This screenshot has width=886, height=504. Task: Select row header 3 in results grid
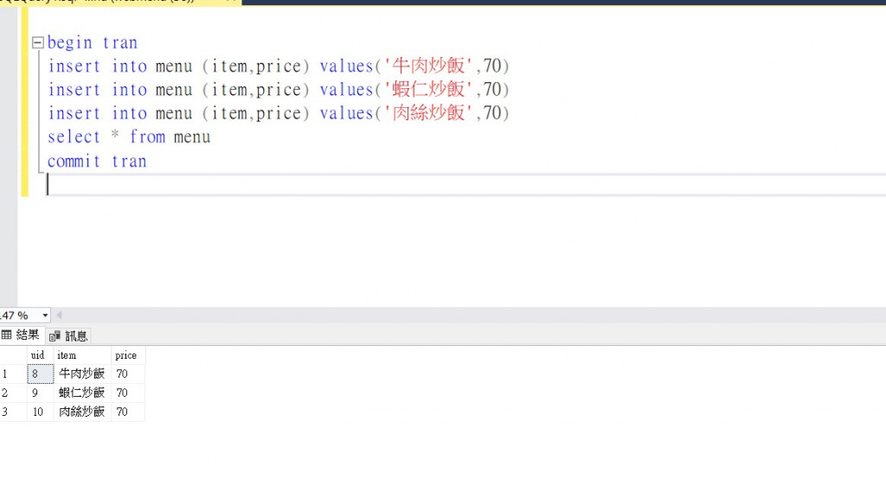click(x=13, y=412)
